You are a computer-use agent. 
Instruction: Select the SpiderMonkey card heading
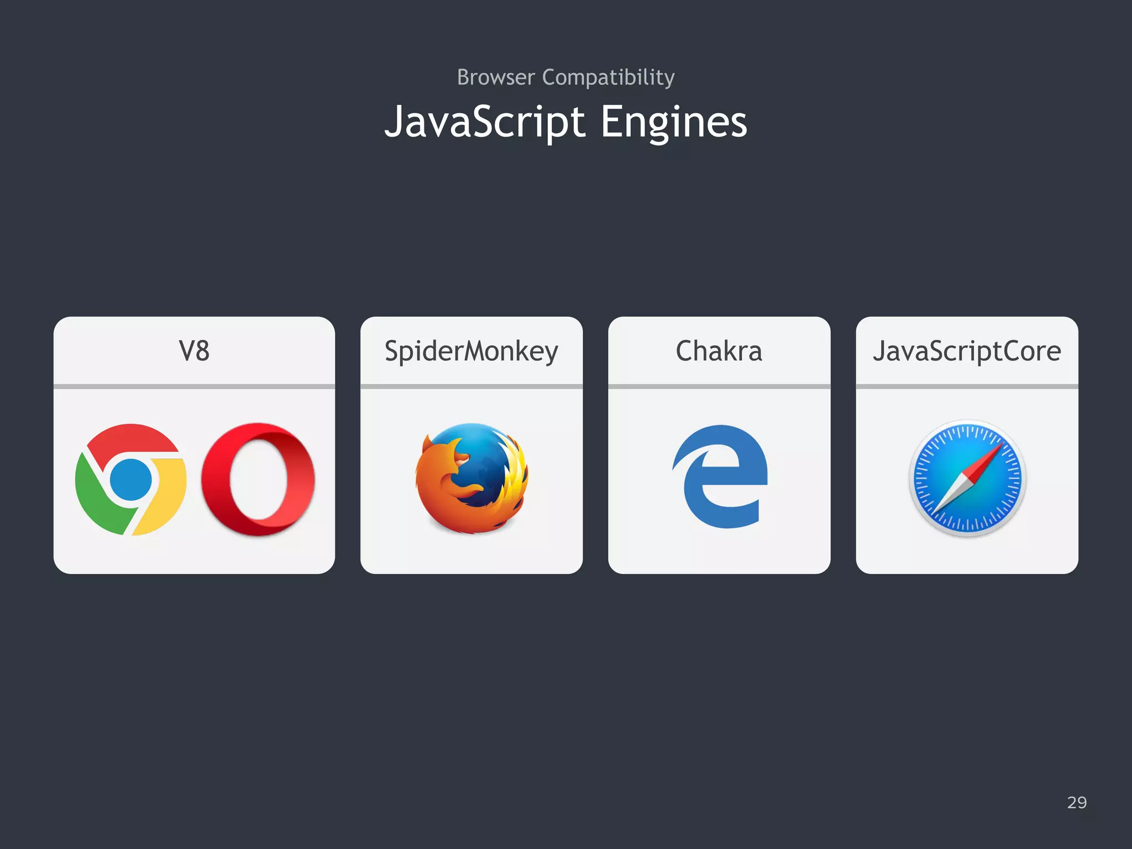471,353
